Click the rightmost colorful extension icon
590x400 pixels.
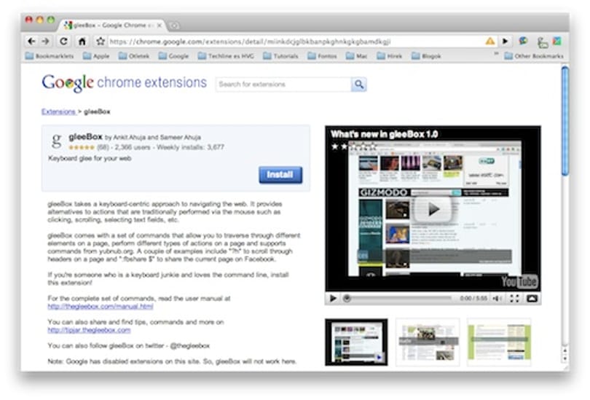tap(557, 41)
